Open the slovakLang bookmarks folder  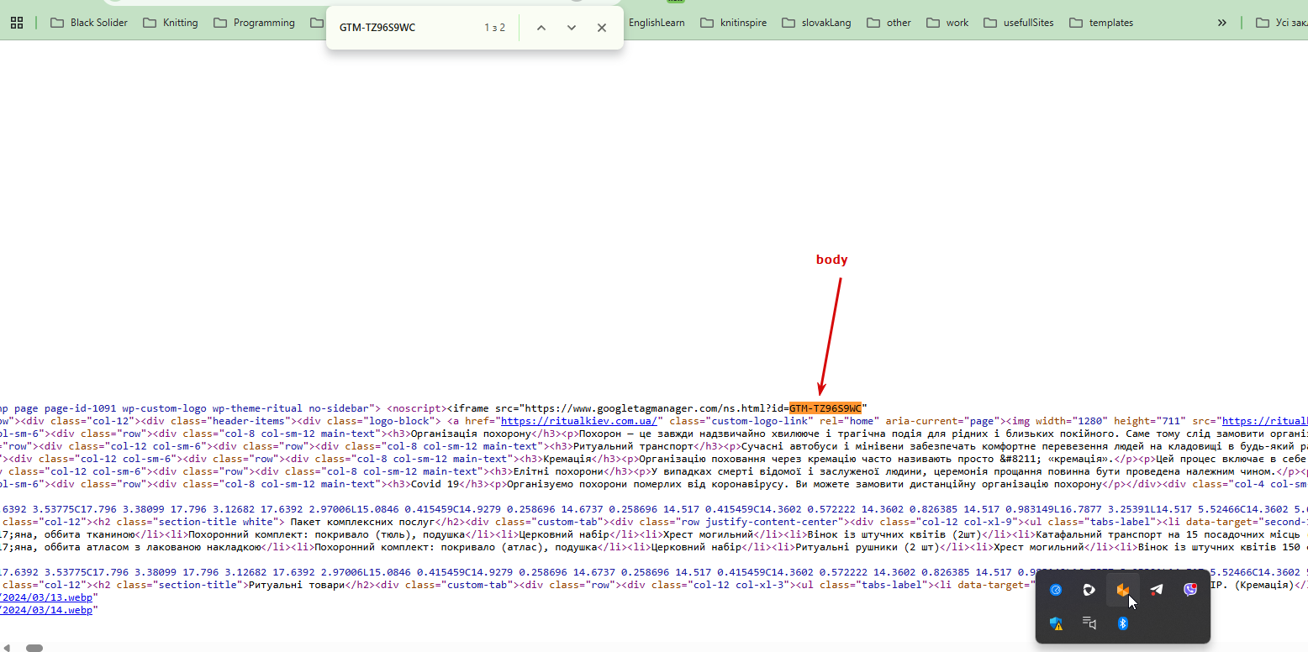click(x=816, y=23)
